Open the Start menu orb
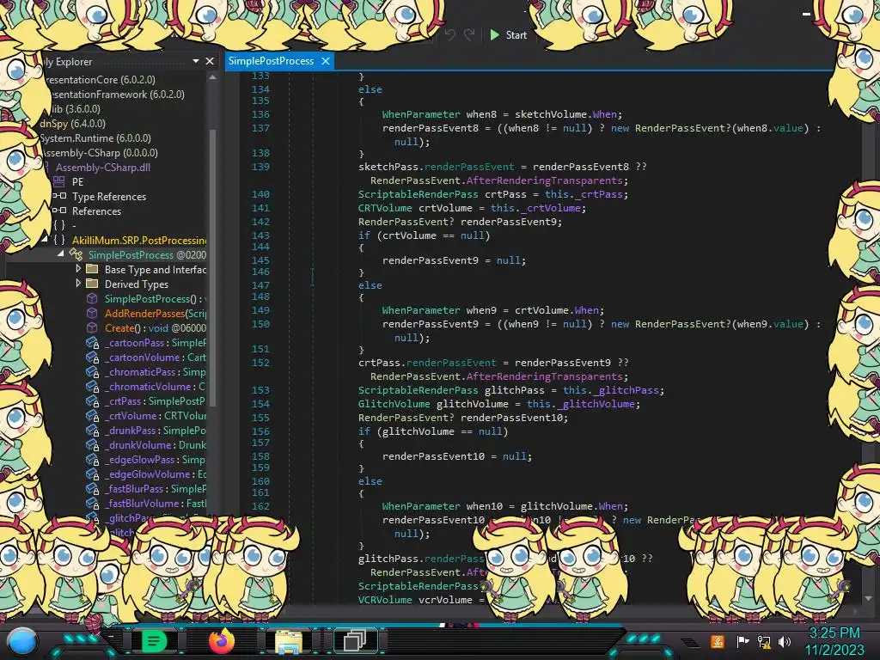Viewport: 880px width, 660px height. [22, 642]
